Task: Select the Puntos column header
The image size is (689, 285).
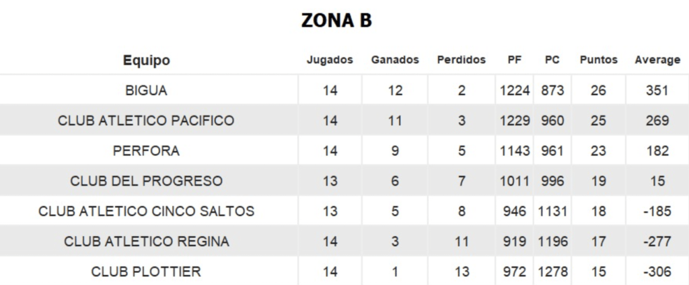Action: (598, 60)
